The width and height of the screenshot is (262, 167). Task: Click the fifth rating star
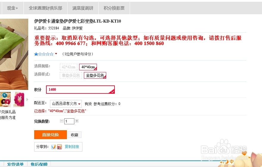click(52, 54)
